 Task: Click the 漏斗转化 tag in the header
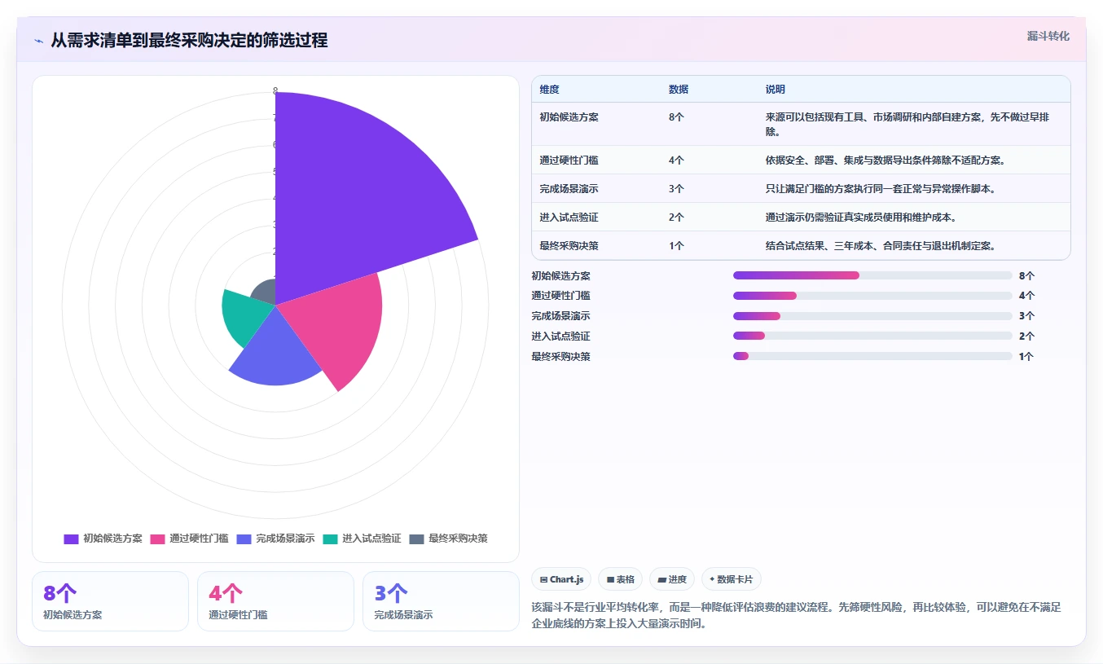click(1048, 37)
